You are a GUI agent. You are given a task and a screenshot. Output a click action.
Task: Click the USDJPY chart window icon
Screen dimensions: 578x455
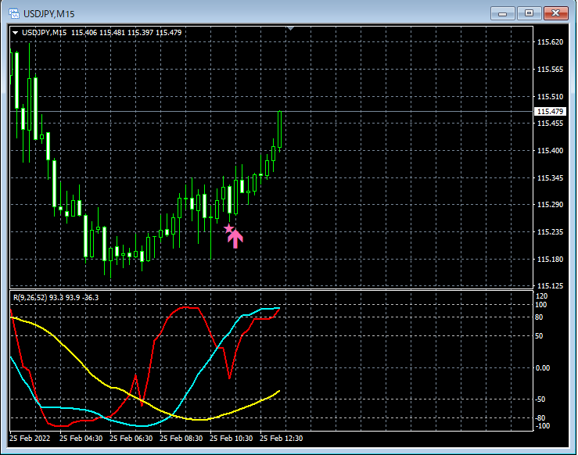tap(13, 13)
